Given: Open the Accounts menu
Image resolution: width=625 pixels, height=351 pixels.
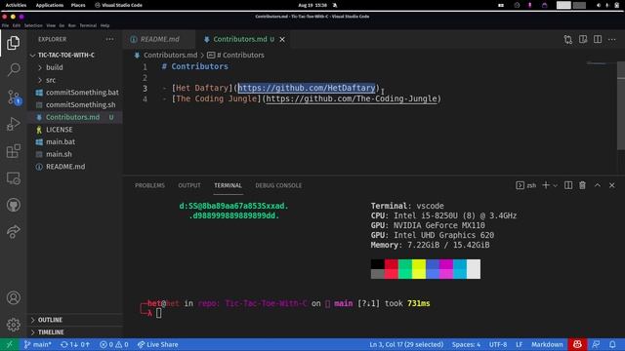Looking at the screenshot, I should [x=13, y=297].
